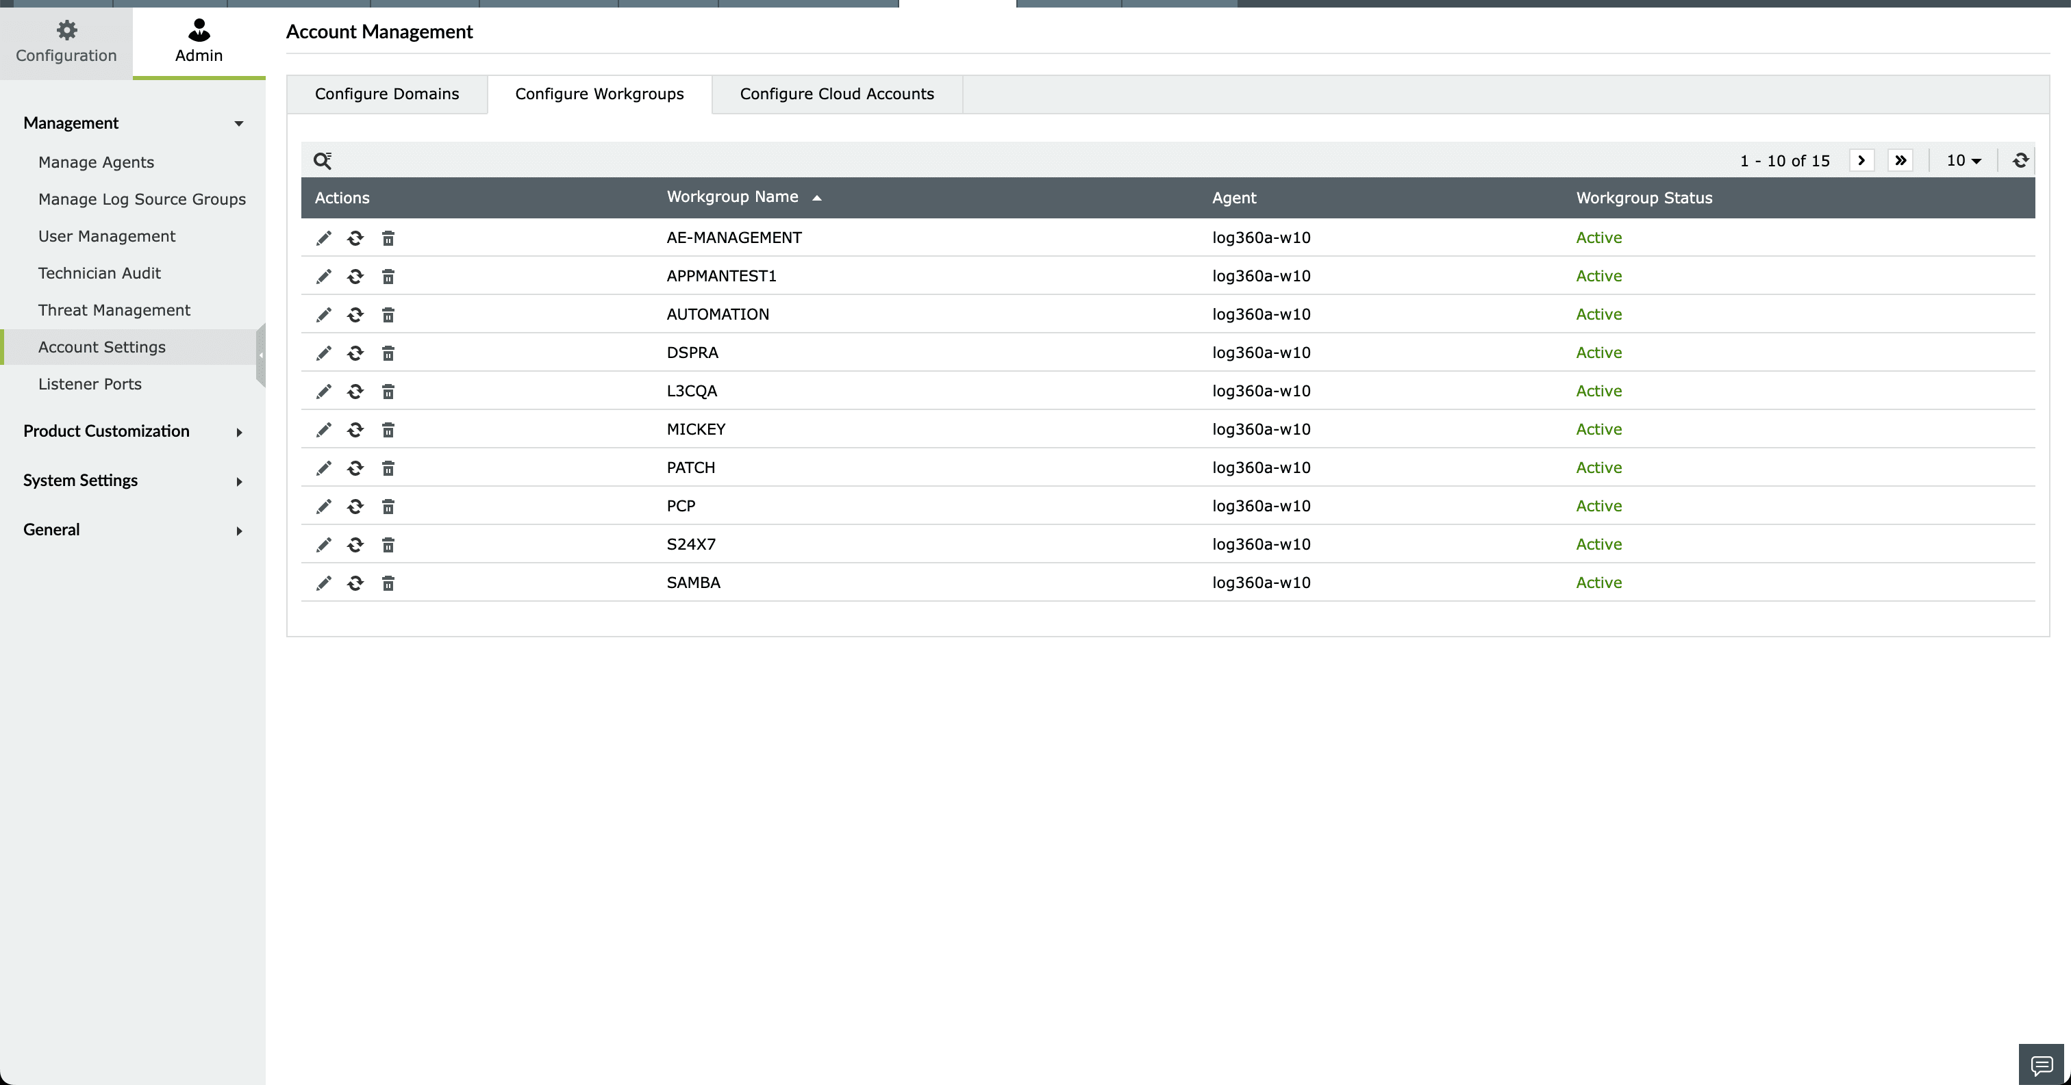Screen dimensions: 2071x1085
Task: Refresh the APPMANTEST1 workgroup row
Action: click(x=355, y=277)
